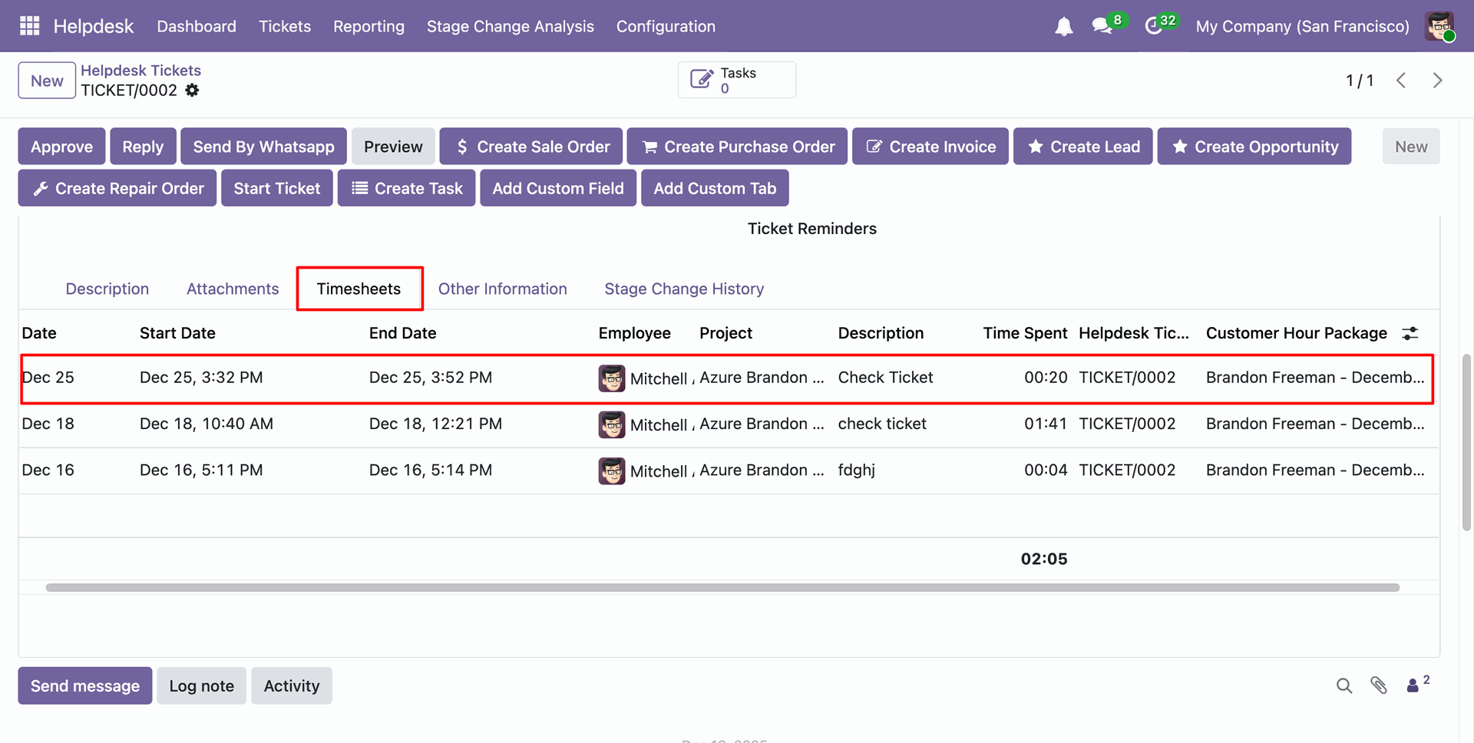Image resolution: width=1474 pixels, height=743 pixels.
Task: Click the Helpdesk Tickets breadcrumb link
Action: click(140, 71)
